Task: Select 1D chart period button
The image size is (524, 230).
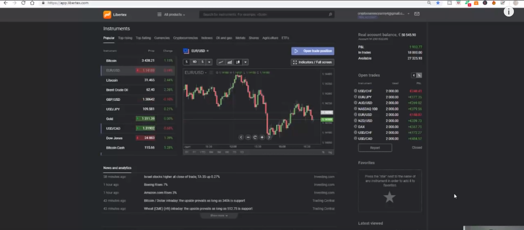Action: click(x=194, y=62)
